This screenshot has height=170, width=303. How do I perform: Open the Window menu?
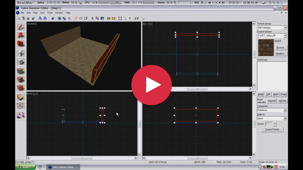pos(59,13)
